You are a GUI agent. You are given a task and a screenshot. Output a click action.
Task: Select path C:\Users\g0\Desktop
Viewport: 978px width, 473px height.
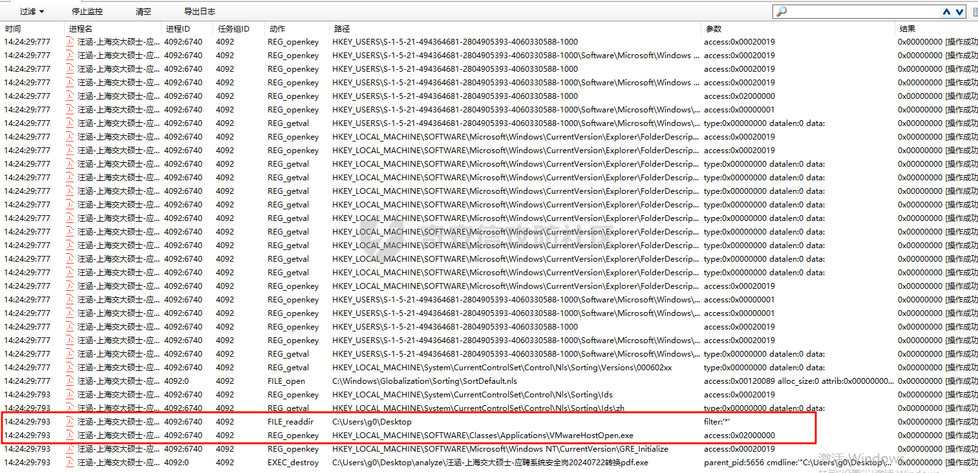tap(372, 422)
